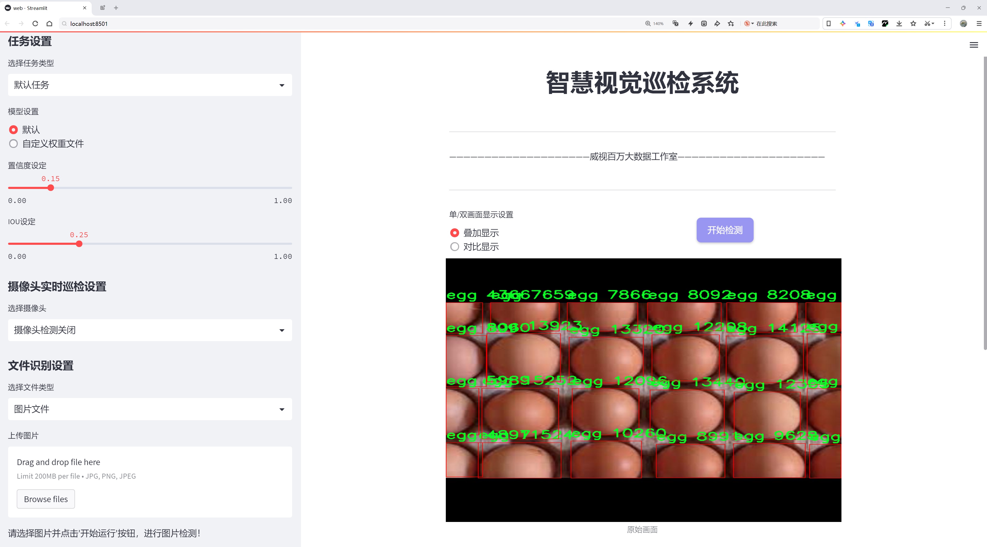987x547 pixels.
Task: Click the reader mode icon in address bar
Action: [x=704, y=24]
